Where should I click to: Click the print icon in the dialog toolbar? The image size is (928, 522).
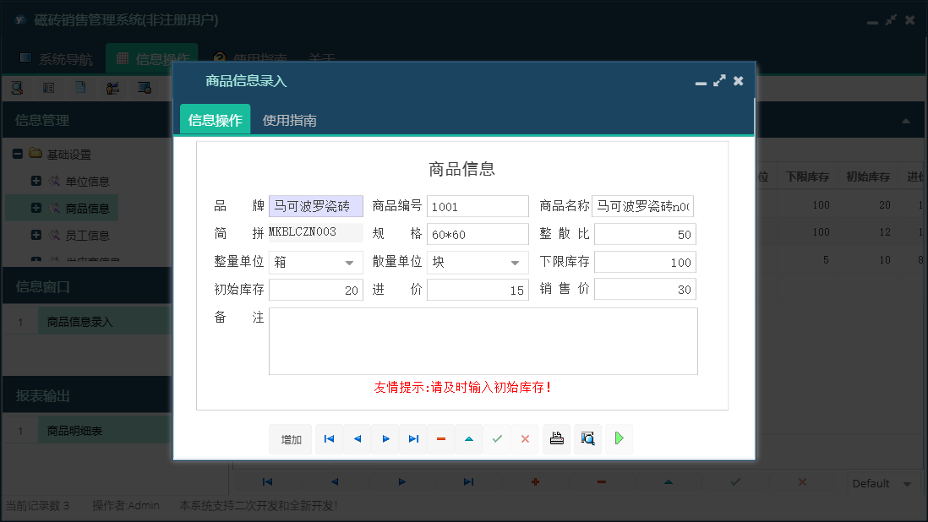556,438
